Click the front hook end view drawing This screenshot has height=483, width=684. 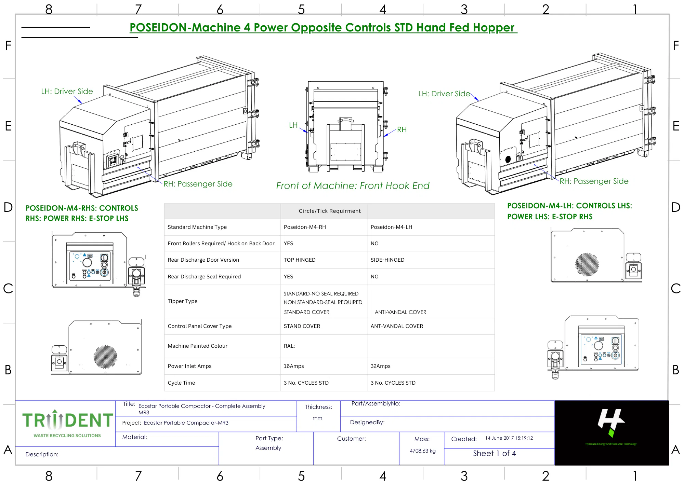click(346, 126)
